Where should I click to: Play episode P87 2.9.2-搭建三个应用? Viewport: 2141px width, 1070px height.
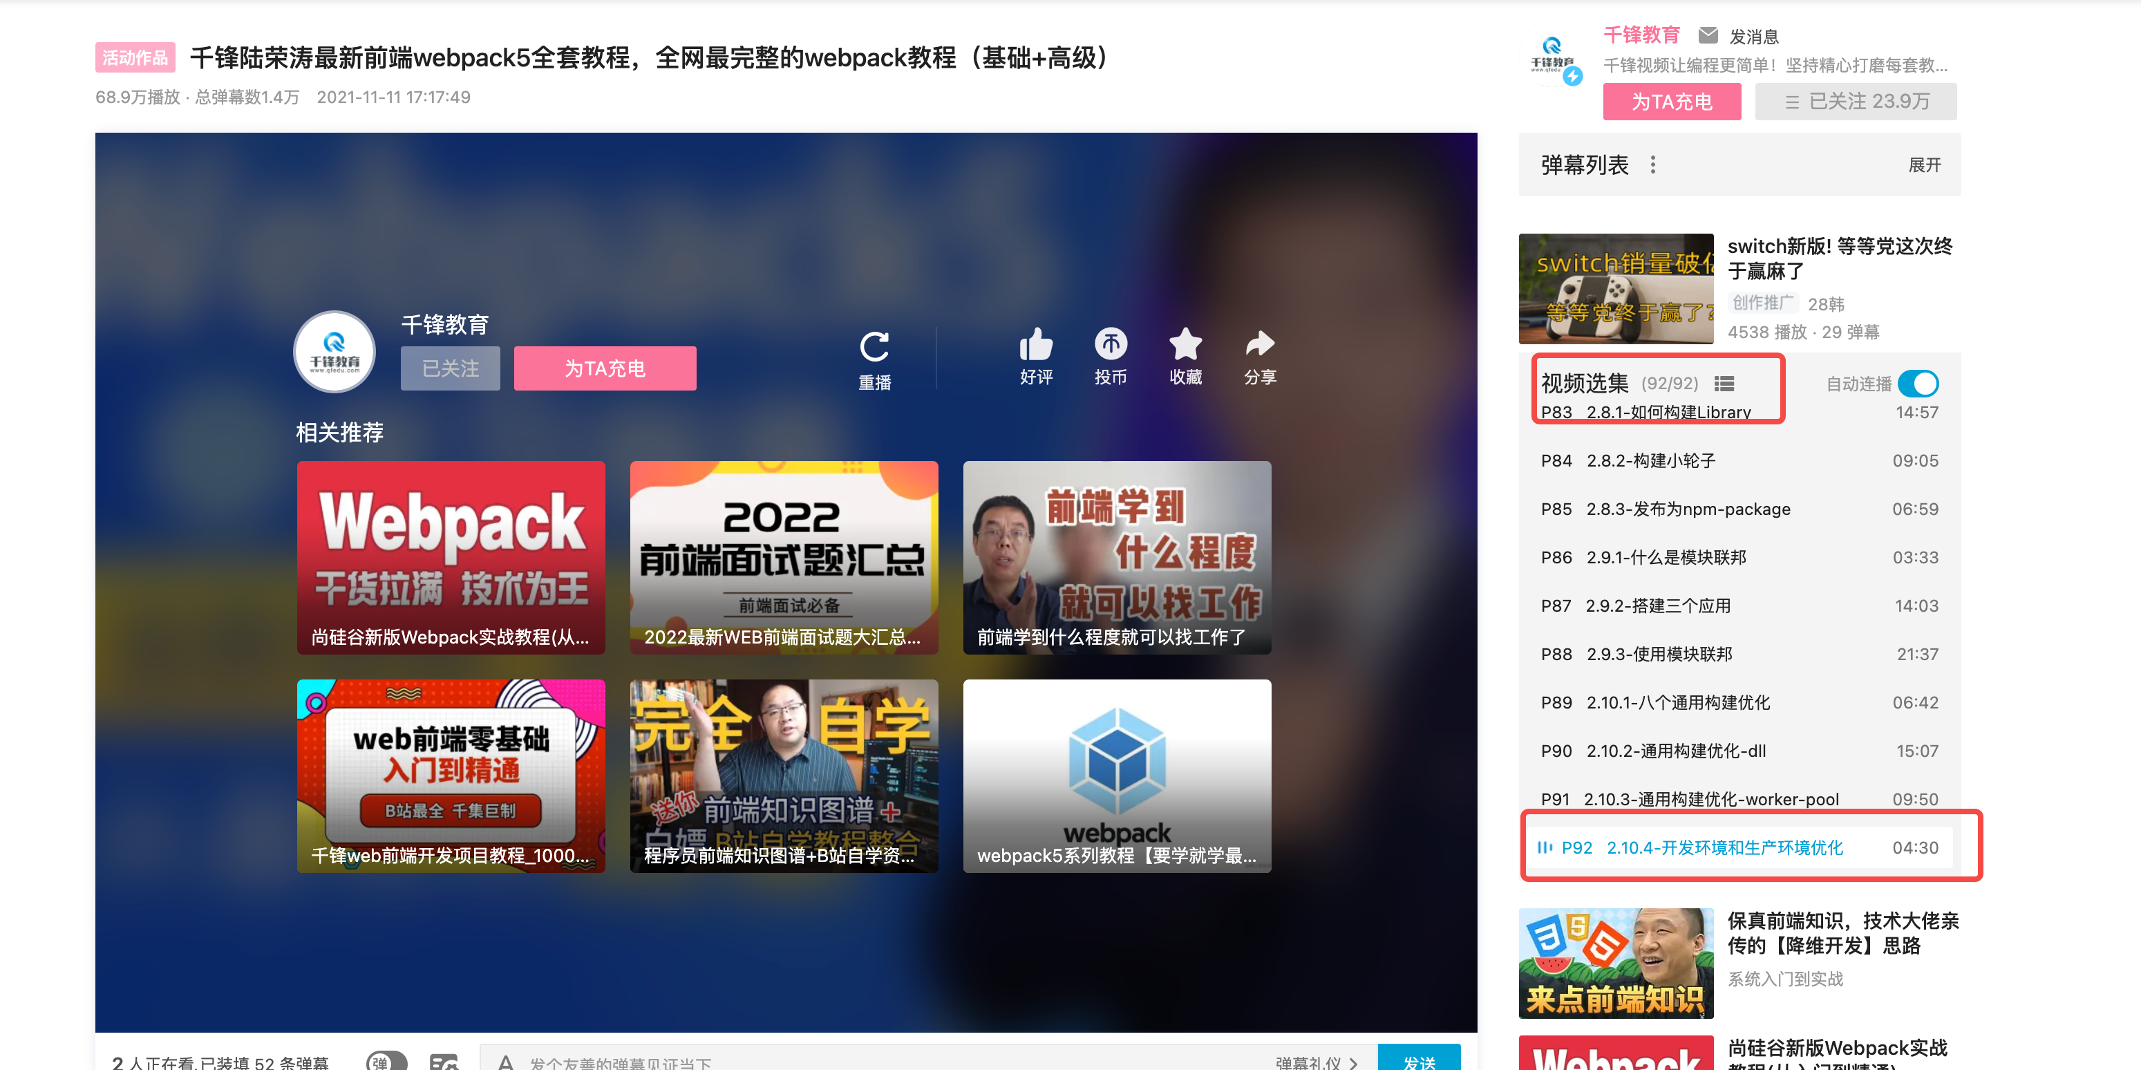coord(1739,606)
